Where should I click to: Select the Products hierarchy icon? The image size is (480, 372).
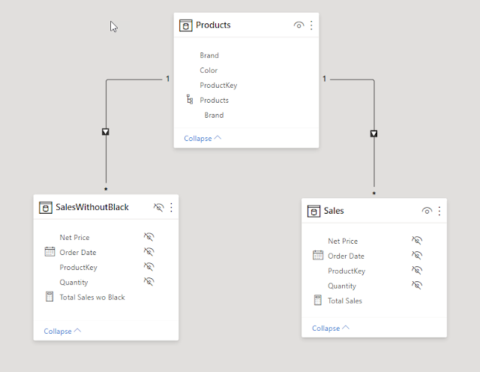190,100
